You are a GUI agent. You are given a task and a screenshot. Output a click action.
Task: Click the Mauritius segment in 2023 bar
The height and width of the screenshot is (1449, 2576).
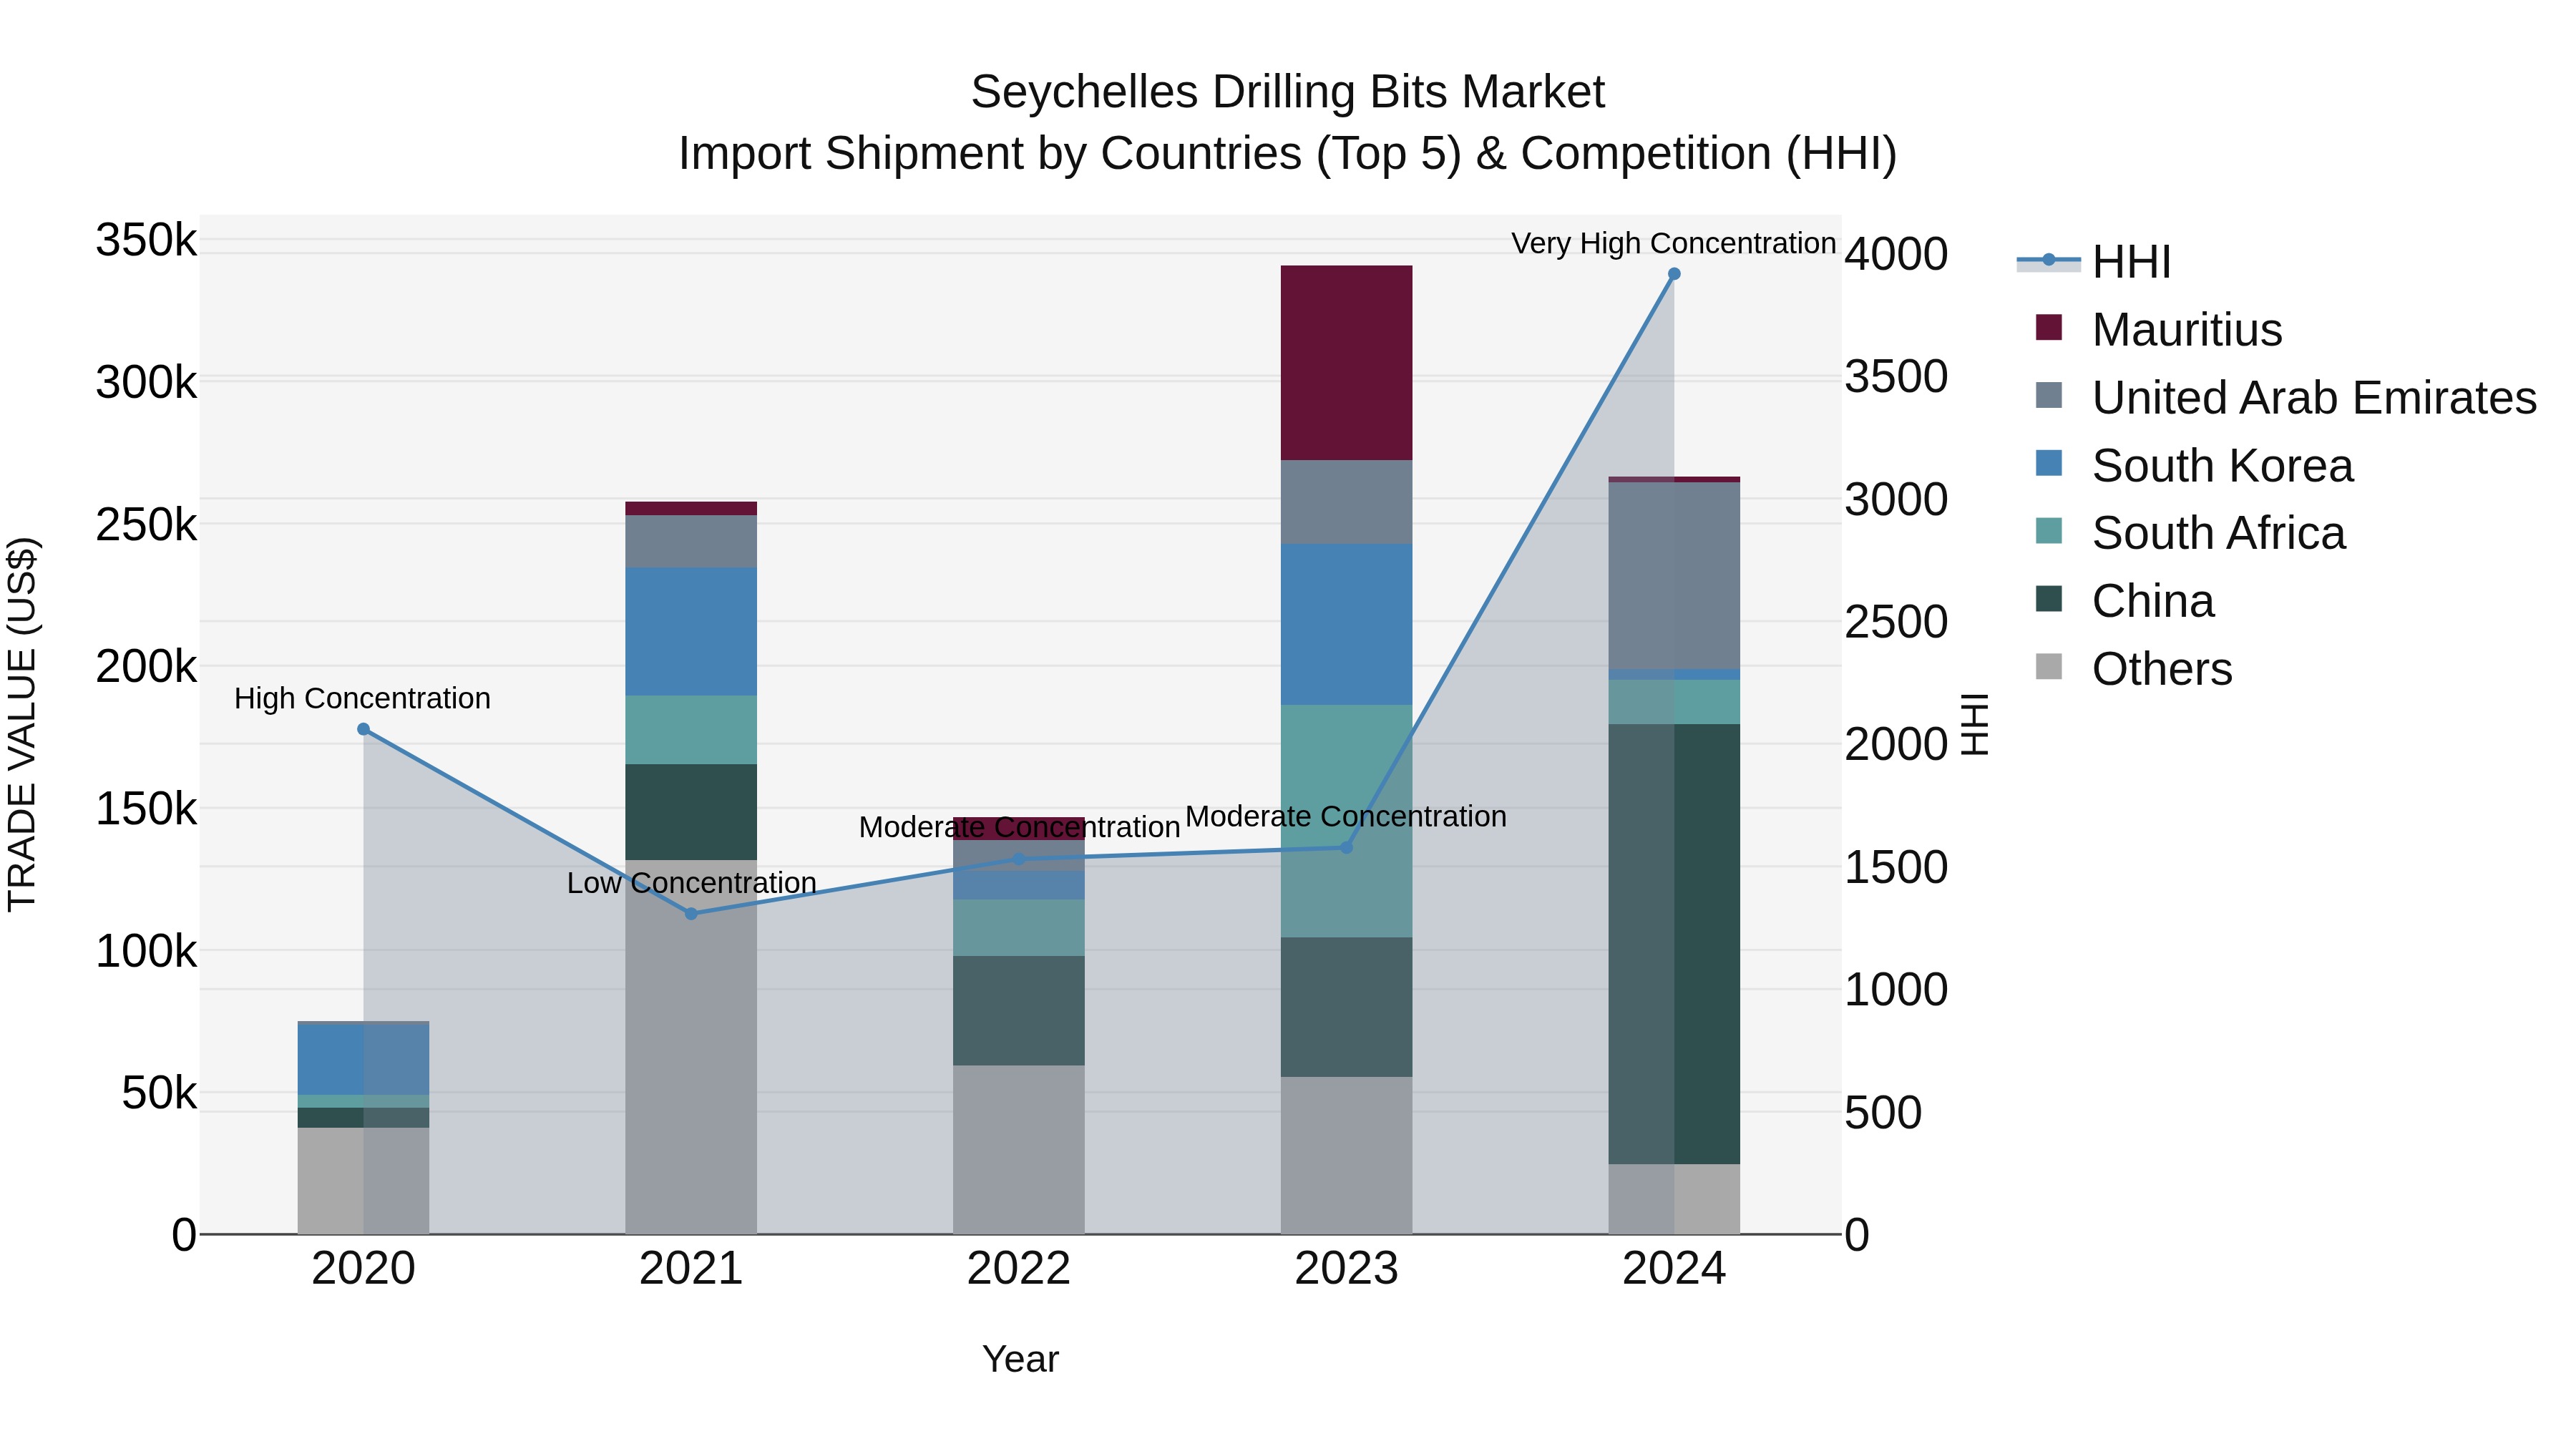point(1346,363)
